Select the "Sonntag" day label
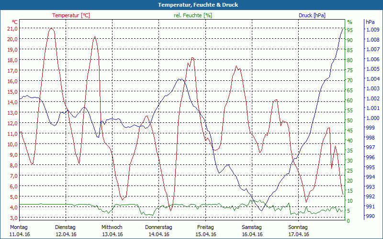Image resolution: width=383 pixels, height=239 pixels. (x=298, y=227)
